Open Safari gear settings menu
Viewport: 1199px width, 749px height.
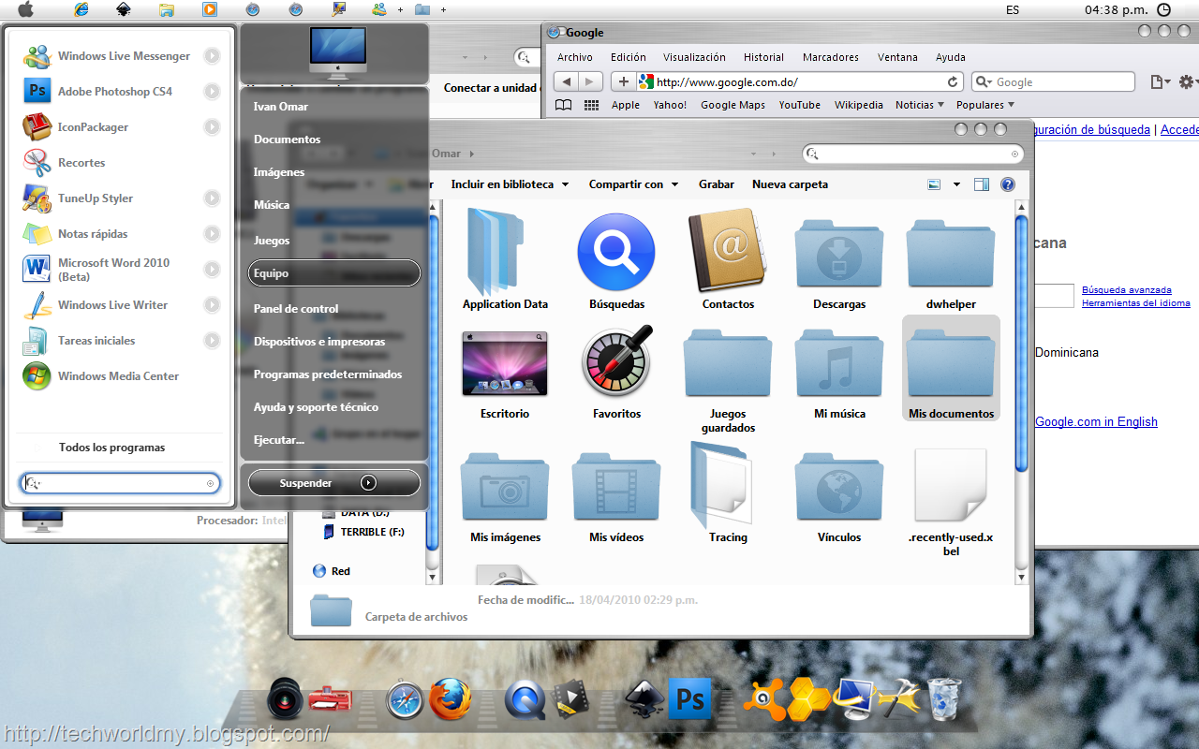coord(1188,82)
